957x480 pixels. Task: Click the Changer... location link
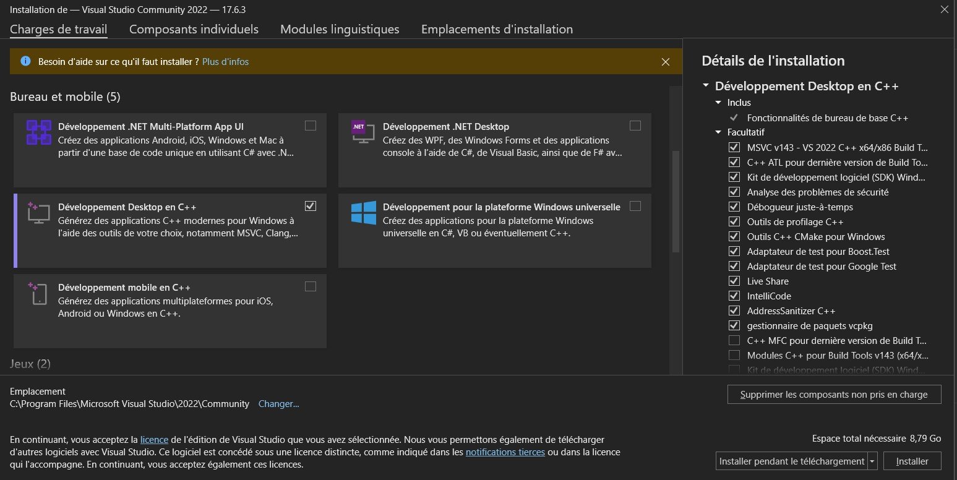[278, 404]
